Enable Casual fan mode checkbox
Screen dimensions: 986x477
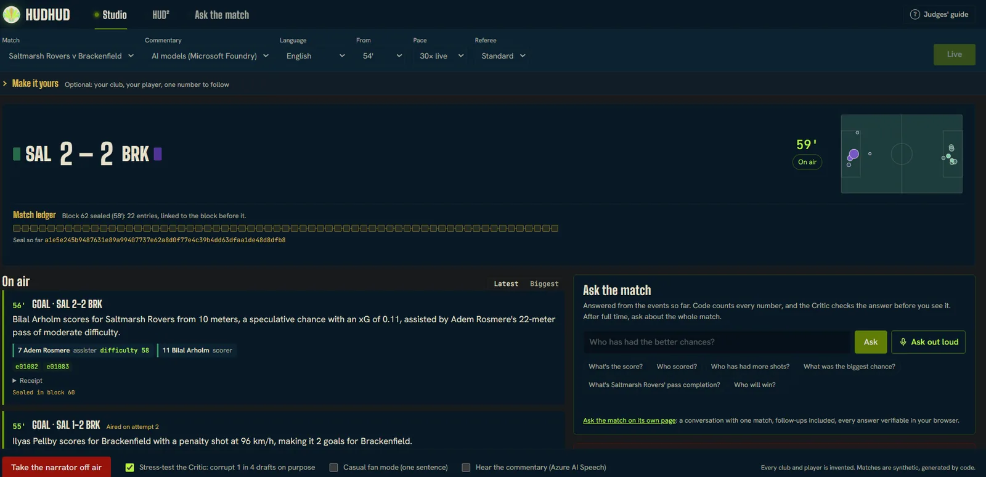tap(333, 468)
